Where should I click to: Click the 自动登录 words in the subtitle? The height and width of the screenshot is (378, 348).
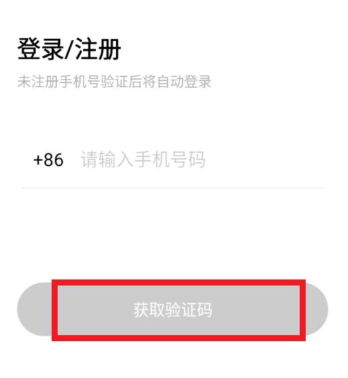(x=184, y=82)
